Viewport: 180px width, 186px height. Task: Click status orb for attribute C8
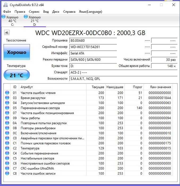click(7, 173)
